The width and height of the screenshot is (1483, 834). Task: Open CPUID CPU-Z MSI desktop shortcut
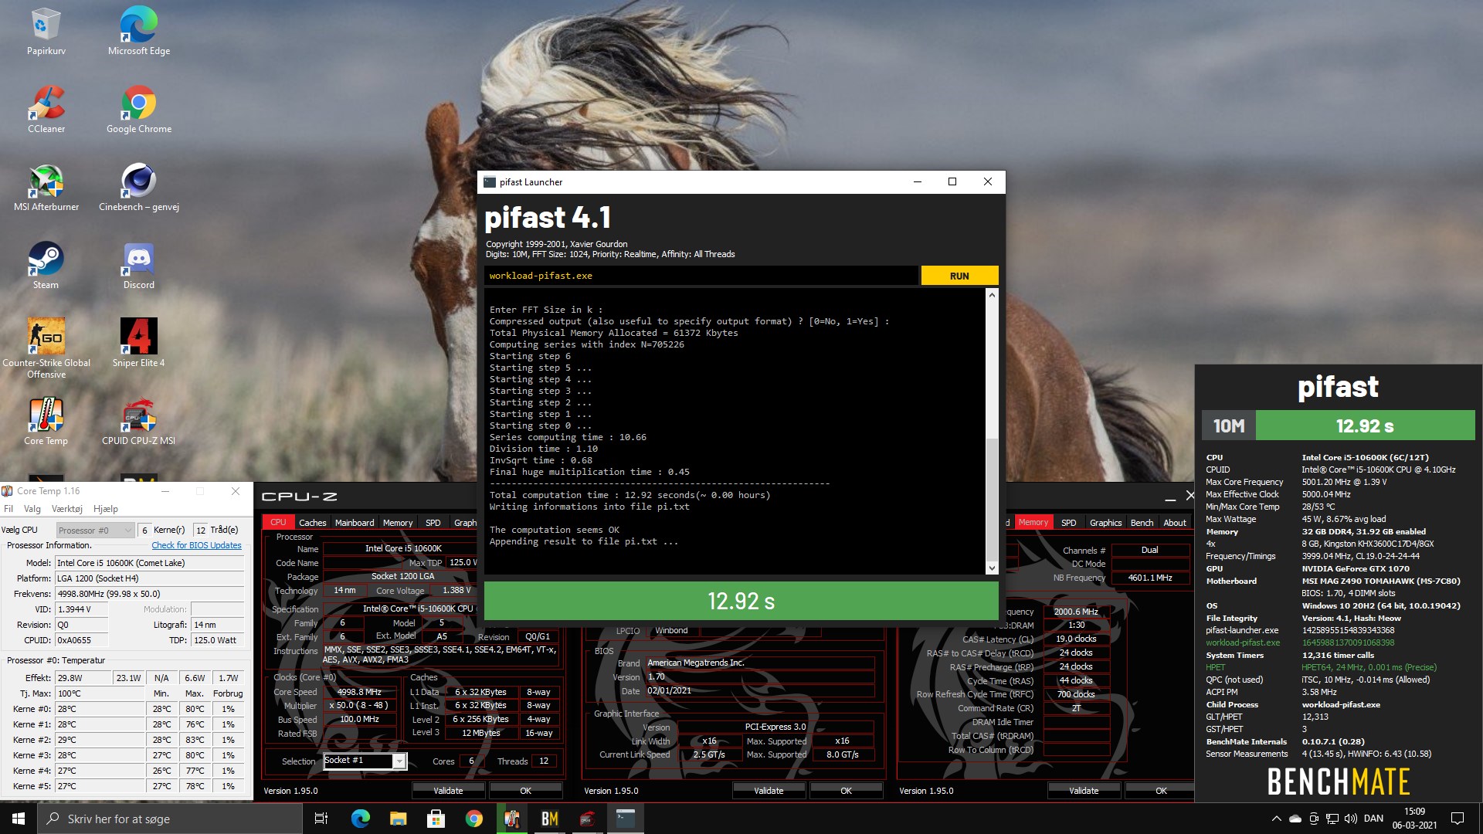tap(139, 422)
